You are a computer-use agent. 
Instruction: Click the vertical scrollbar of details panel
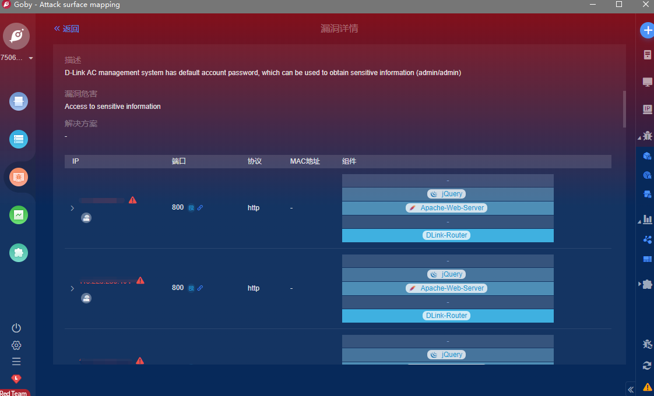624,109
